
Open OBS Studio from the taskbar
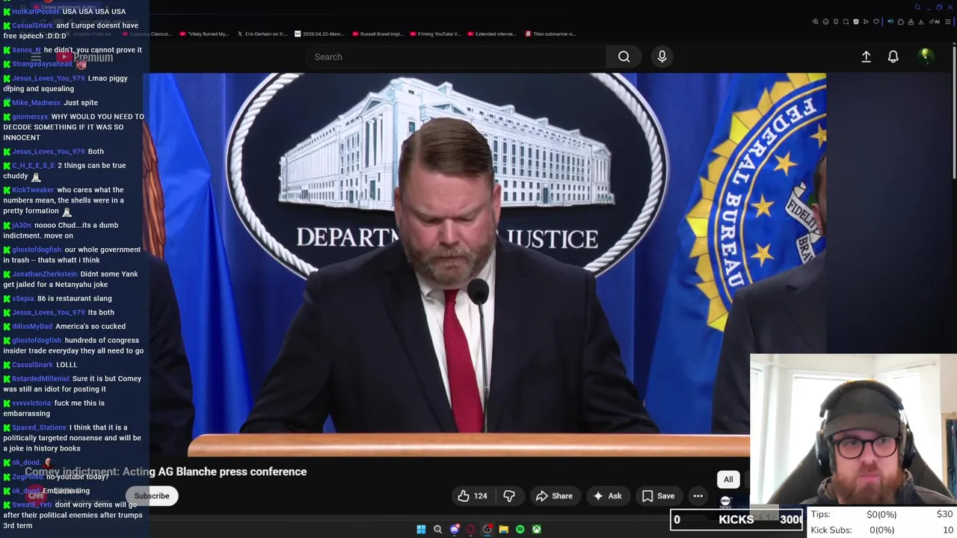487,529
